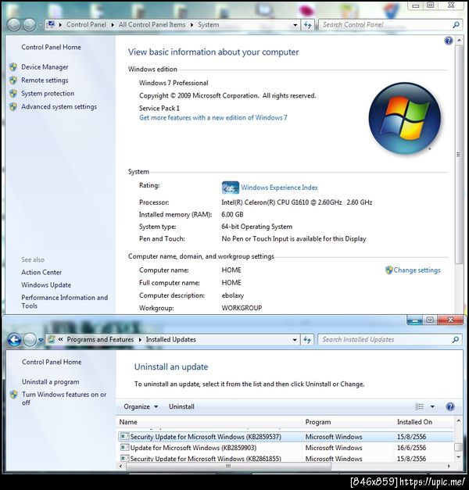Select All Control Panel Items breadcrumb
The height and width of the screenshot is (490, 469).
click(x=152, y=25)
